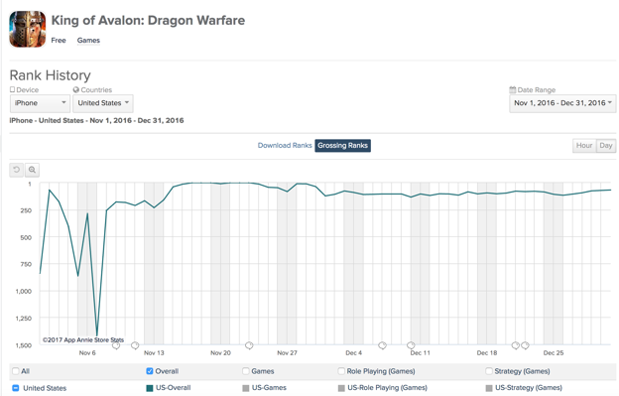The width and height of the screenshot is (619, 396).
Task: Click the globe icon beside Countries
Action: pos(76,90)
